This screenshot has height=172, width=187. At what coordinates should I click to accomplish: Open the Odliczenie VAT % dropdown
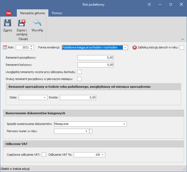[103, 155]
